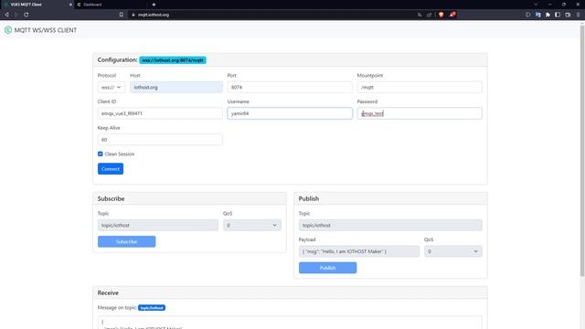Screen dimensions: 585x329
Task: Open the Publish QoS dropdown
Action: pos(453,251)
